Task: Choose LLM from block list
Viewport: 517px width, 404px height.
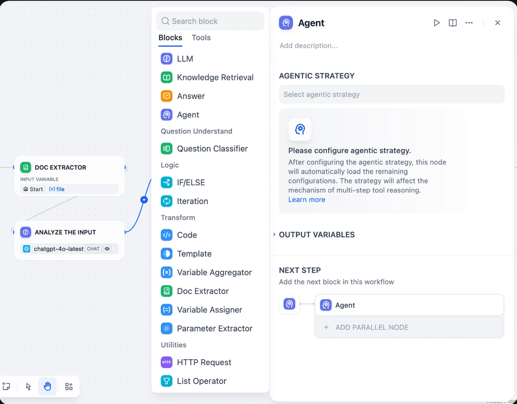Action: click(210, 59)
